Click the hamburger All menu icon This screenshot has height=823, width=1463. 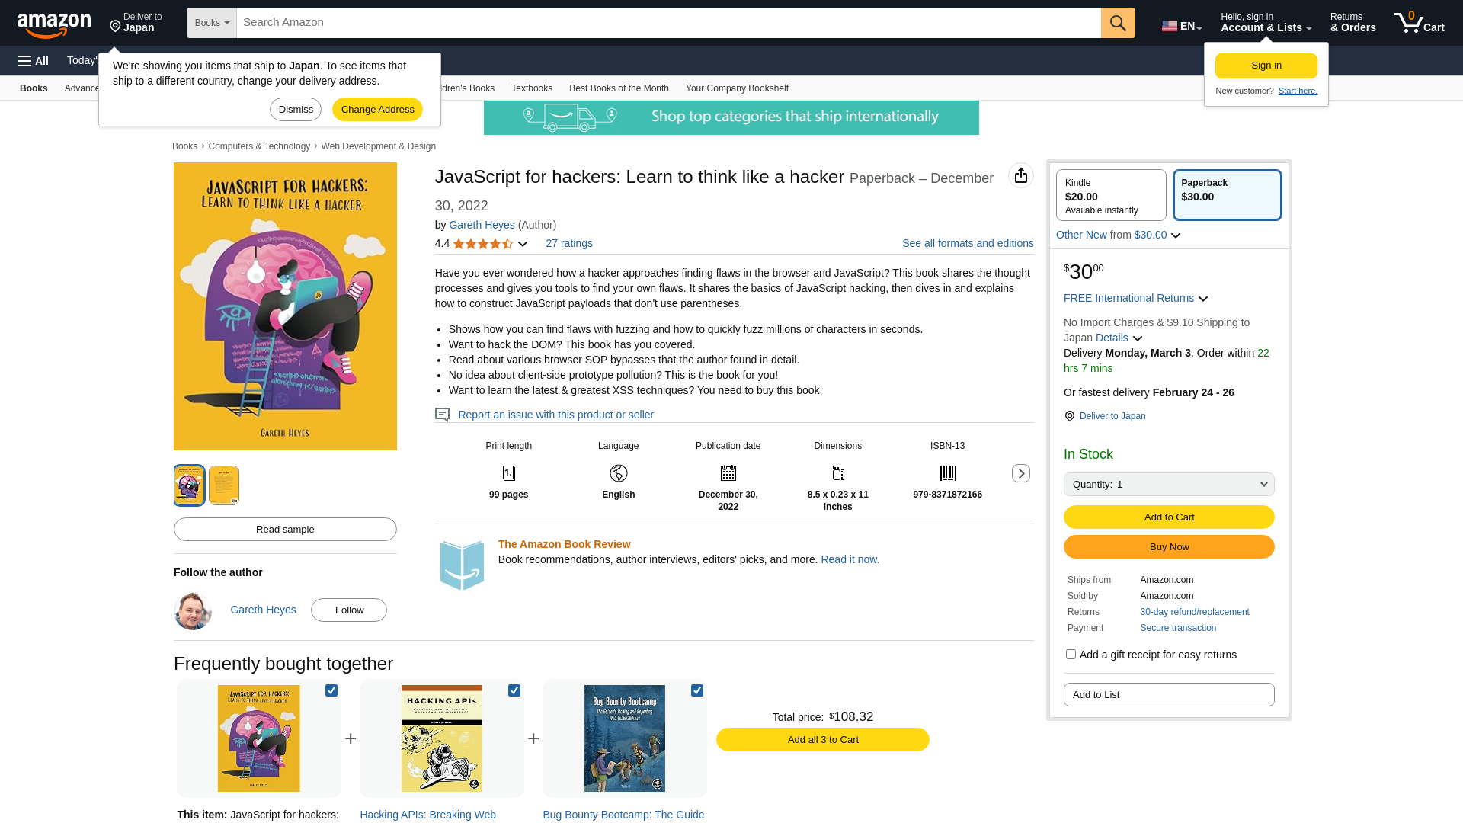pyautogui.click(x=34, y=60)
